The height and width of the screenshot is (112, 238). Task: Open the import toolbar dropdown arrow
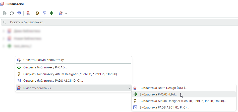tap(66, 13)
